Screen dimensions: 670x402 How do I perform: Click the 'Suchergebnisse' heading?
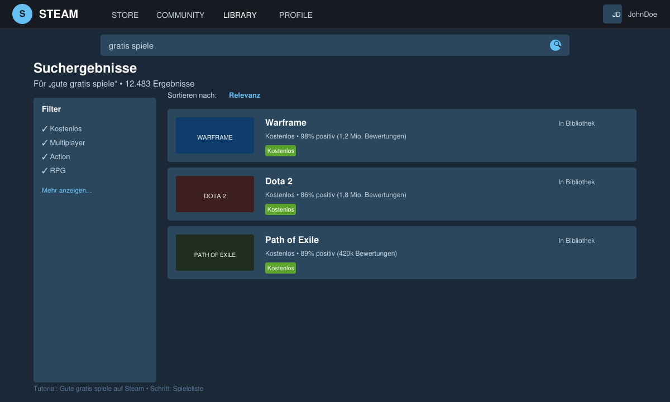(x=85, y=68)
